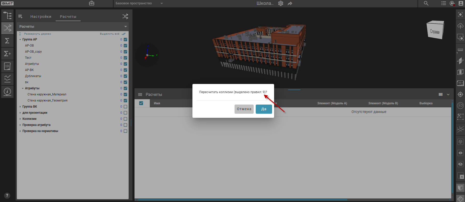Collapse the Группа АР tree node
465x202 pixels.
click(x=20, y=39)
